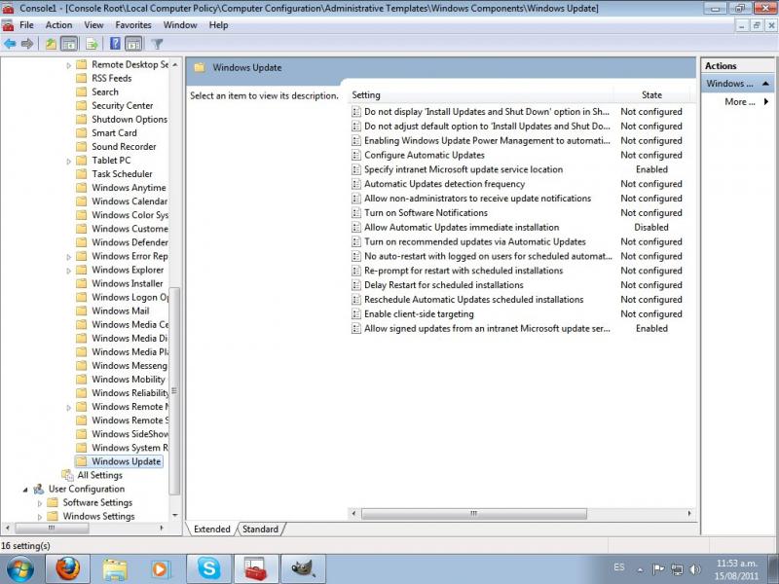779x584 pixels.
Task: Expand Windows Settings under User Configuration
Action: click(x=40, y=517)
